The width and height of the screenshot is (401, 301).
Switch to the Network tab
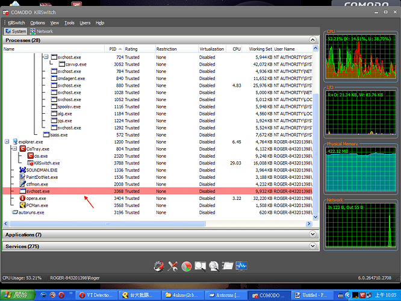click(x=42, y=31)
